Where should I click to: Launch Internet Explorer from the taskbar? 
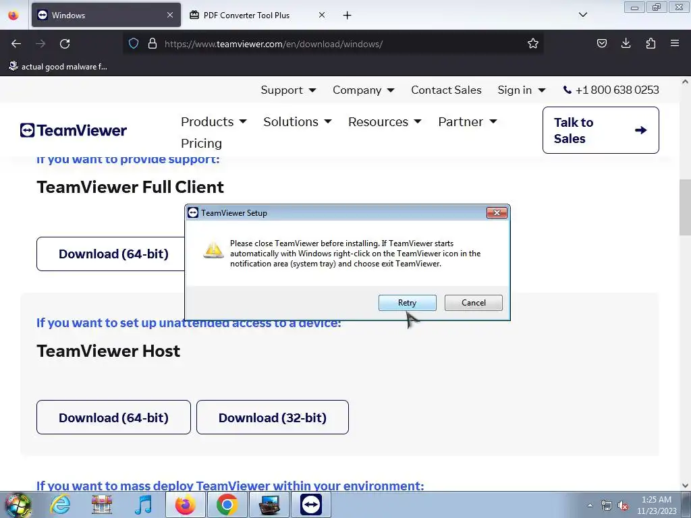60,505
